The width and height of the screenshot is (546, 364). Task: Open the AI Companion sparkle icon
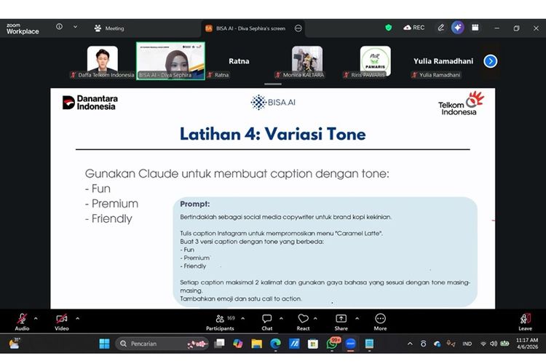pos(458,28)
